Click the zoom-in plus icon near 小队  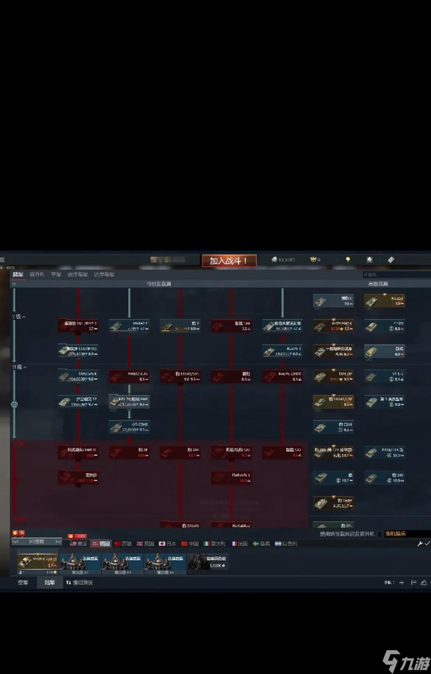tap(401, 583)
